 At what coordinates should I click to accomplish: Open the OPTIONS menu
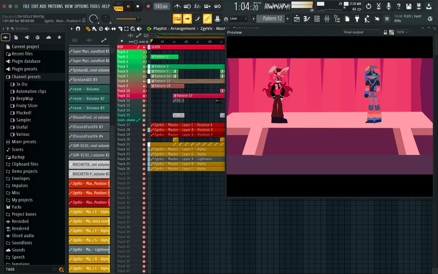coord(81,6)
